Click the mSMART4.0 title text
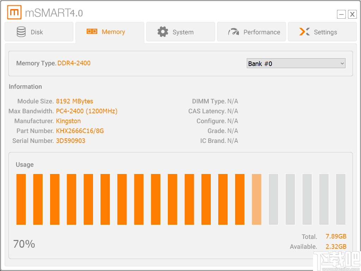 click(54, 13)
